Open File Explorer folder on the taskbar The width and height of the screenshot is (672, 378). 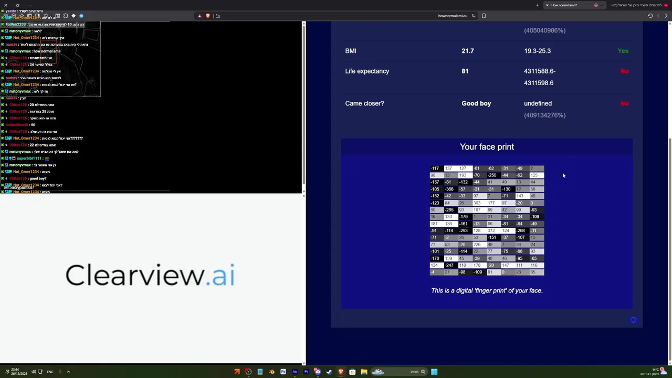(364, 372)
